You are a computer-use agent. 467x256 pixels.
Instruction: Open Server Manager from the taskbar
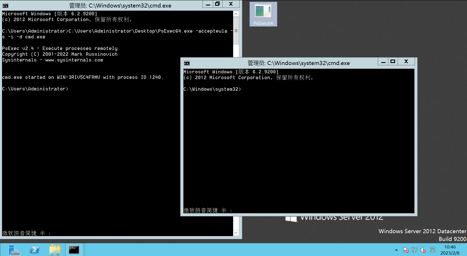pyautogui.click(x=14, y=250)
